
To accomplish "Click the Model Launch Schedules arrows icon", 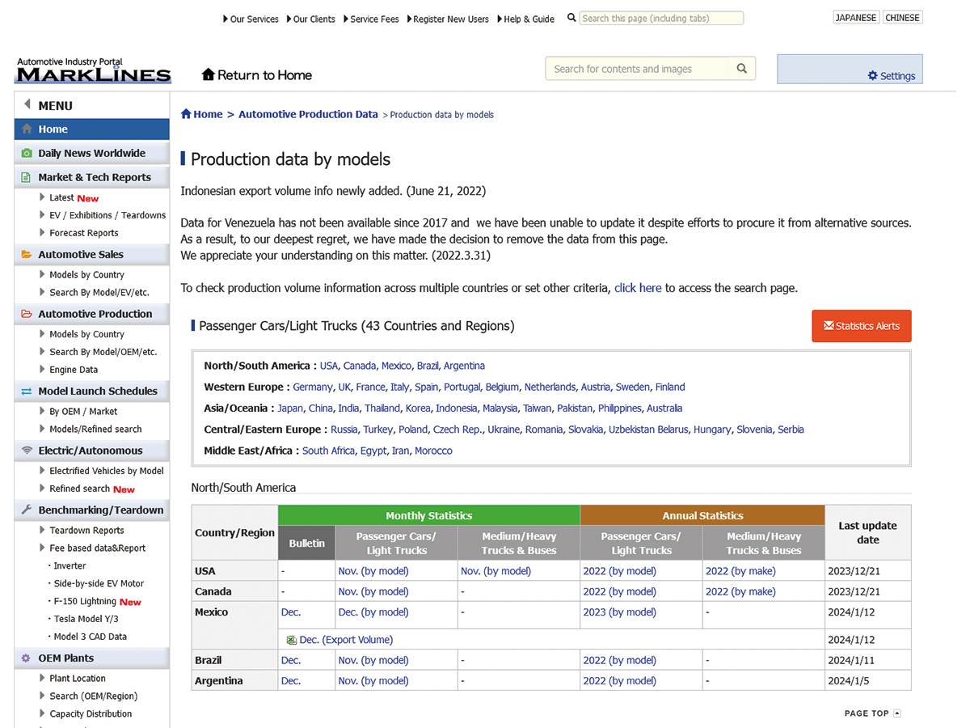I will pyautogui.click(x=27, y=391).
